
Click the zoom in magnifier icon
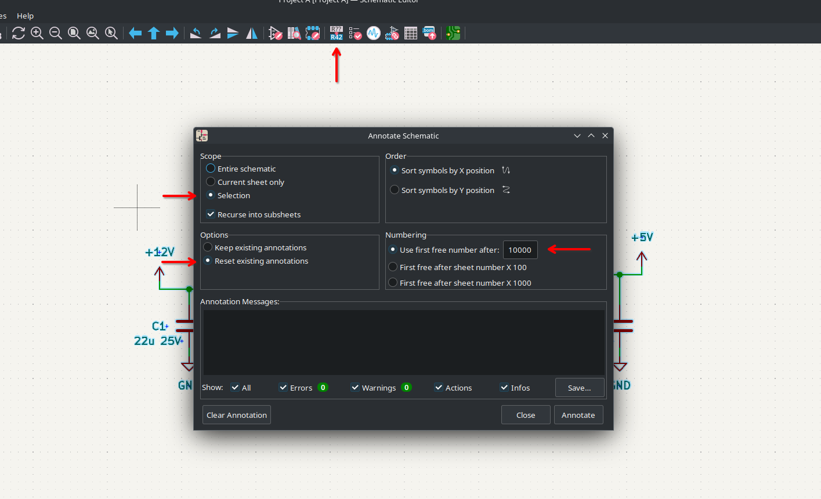[37, 33]
